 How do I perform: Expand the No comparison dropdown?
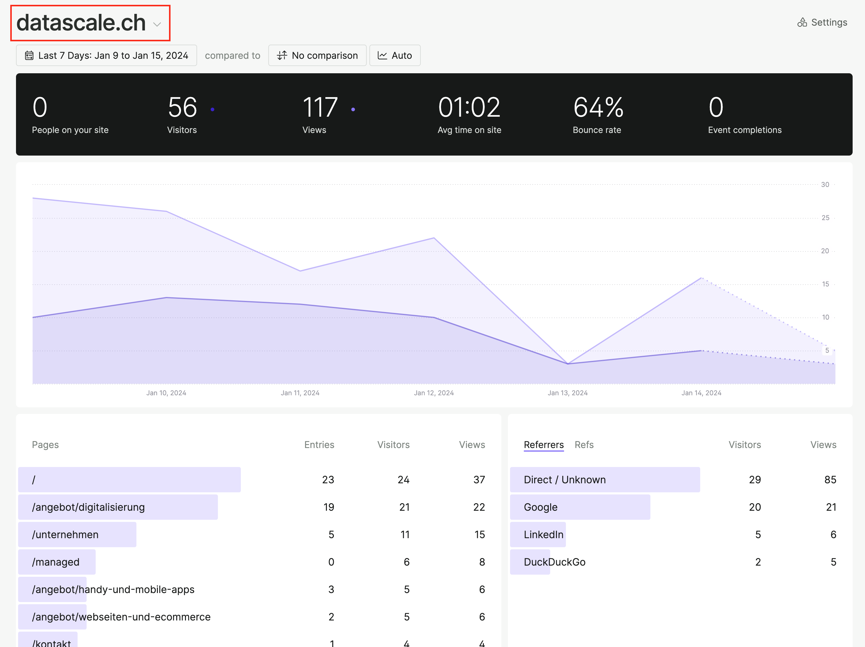coord(317,55)
